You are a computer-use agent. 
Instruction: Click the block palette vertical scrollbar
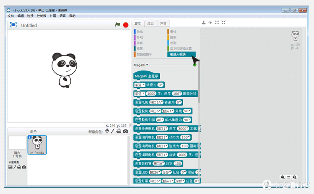coord(199,81)
